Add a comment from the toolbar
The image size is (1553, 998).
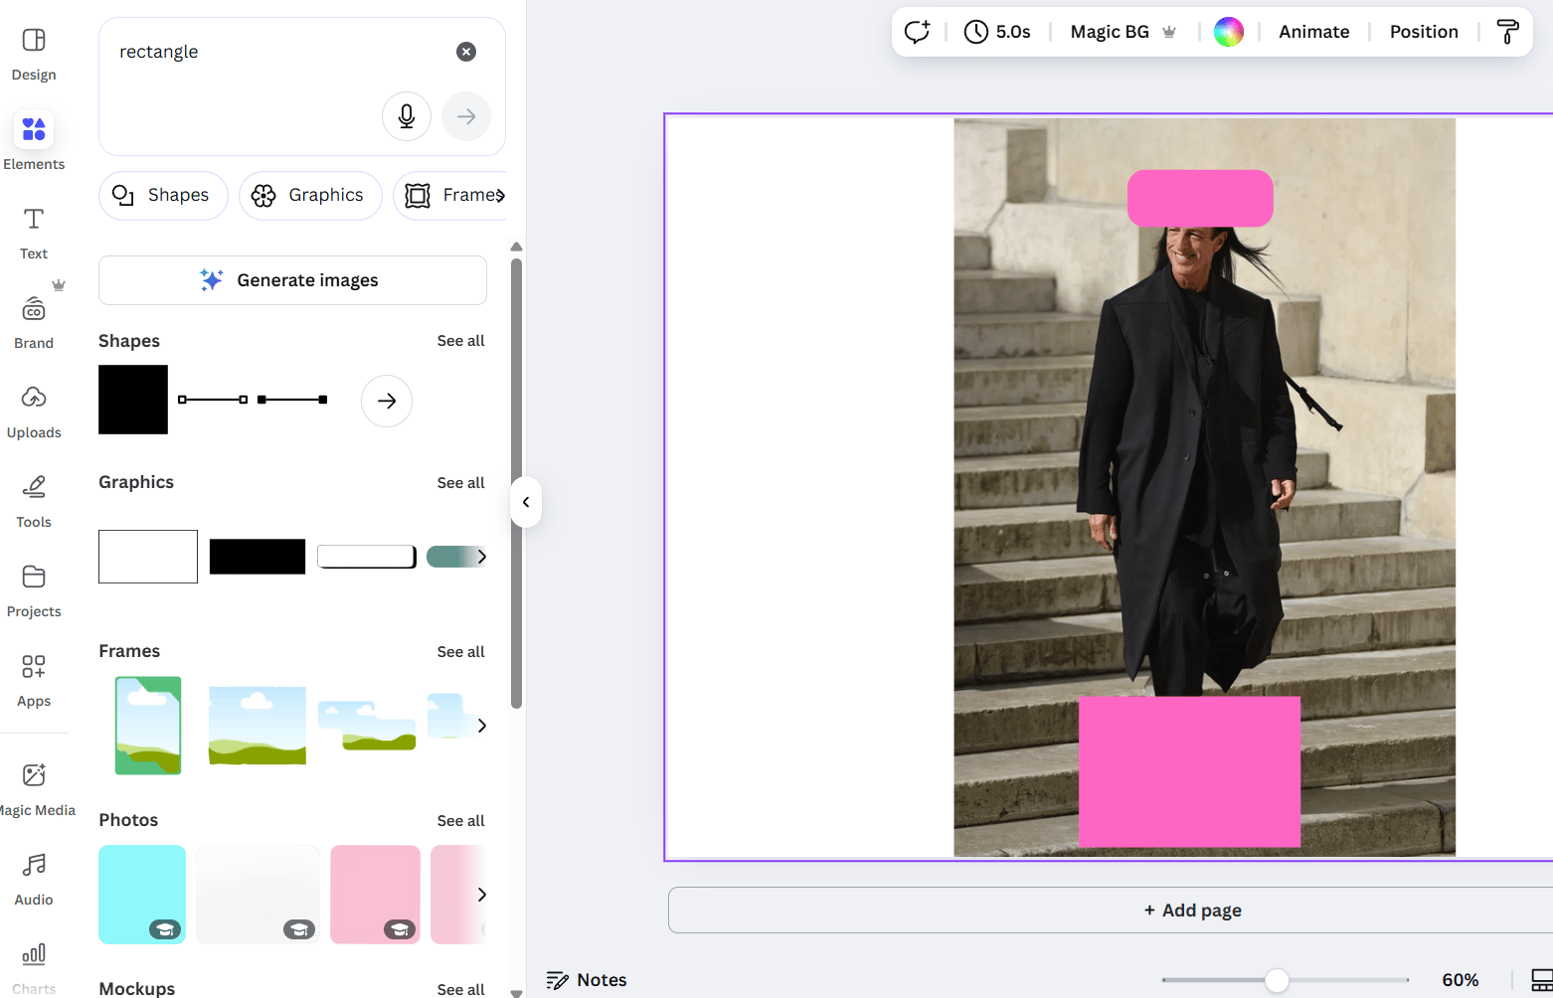(917, 32)
